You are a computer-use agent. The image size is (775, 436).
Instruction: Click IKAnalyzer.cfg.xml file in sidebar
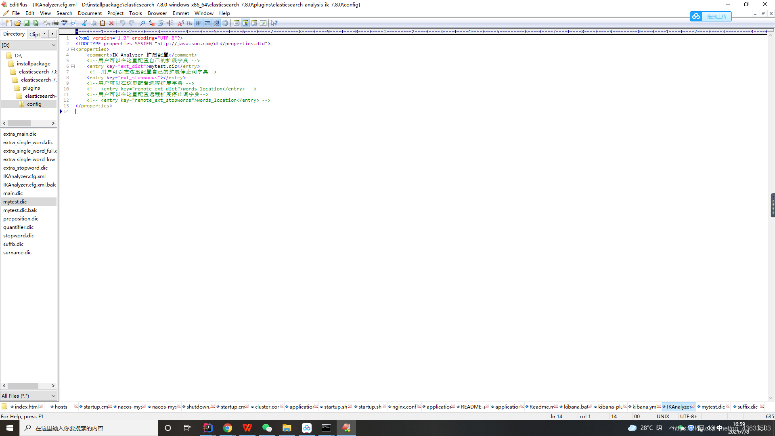point(25,176)
